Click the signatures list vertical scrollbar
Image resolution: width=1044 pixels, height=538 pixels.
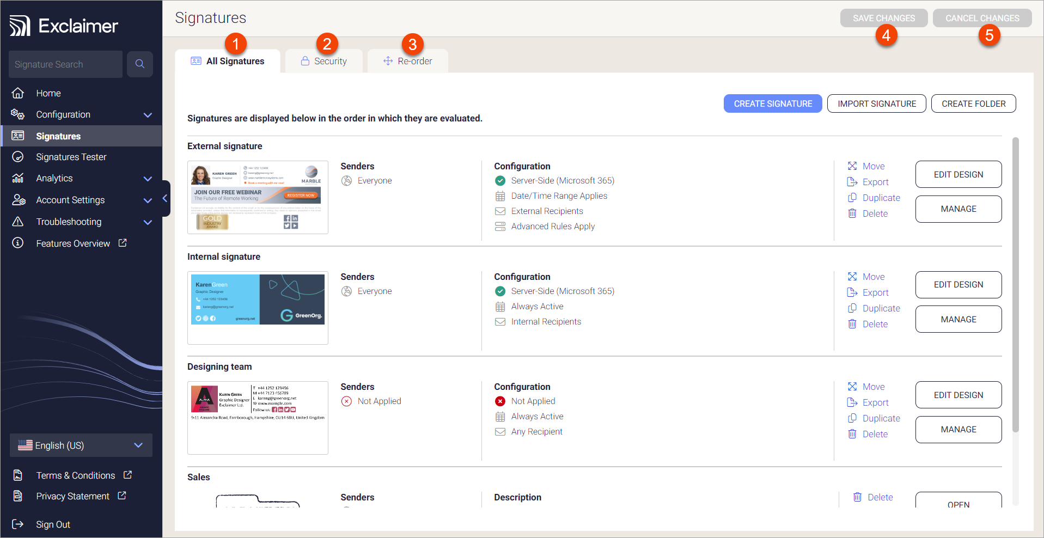coord(1015,283)
